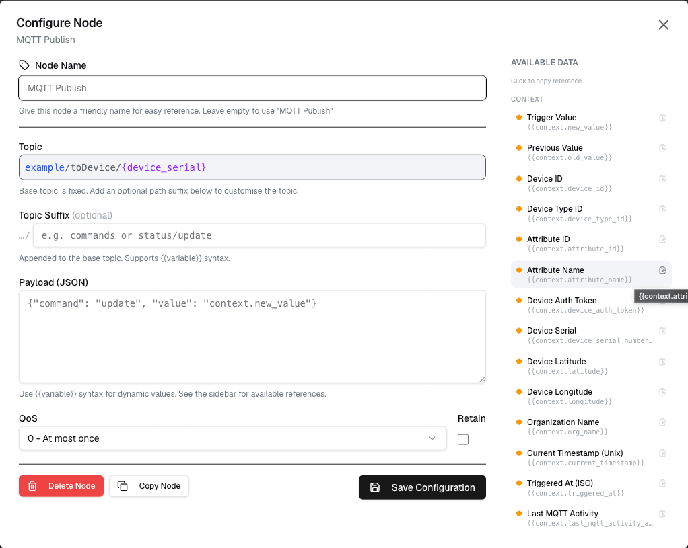Click the Last MQTT Activity label

(563, 513)
